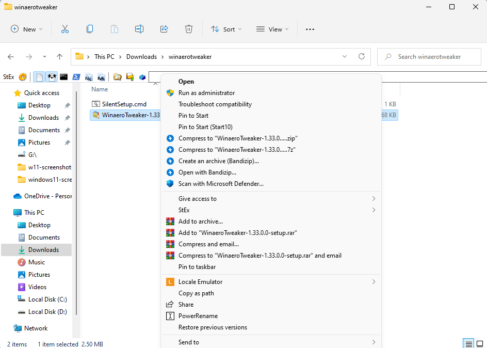Click the Delete trash can icon
The image size is (487, 348).
pos(189,29)
